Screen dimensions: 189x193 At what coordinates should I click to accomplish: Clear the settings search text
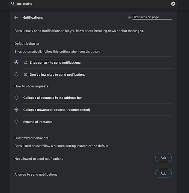(x=173, y=4)
